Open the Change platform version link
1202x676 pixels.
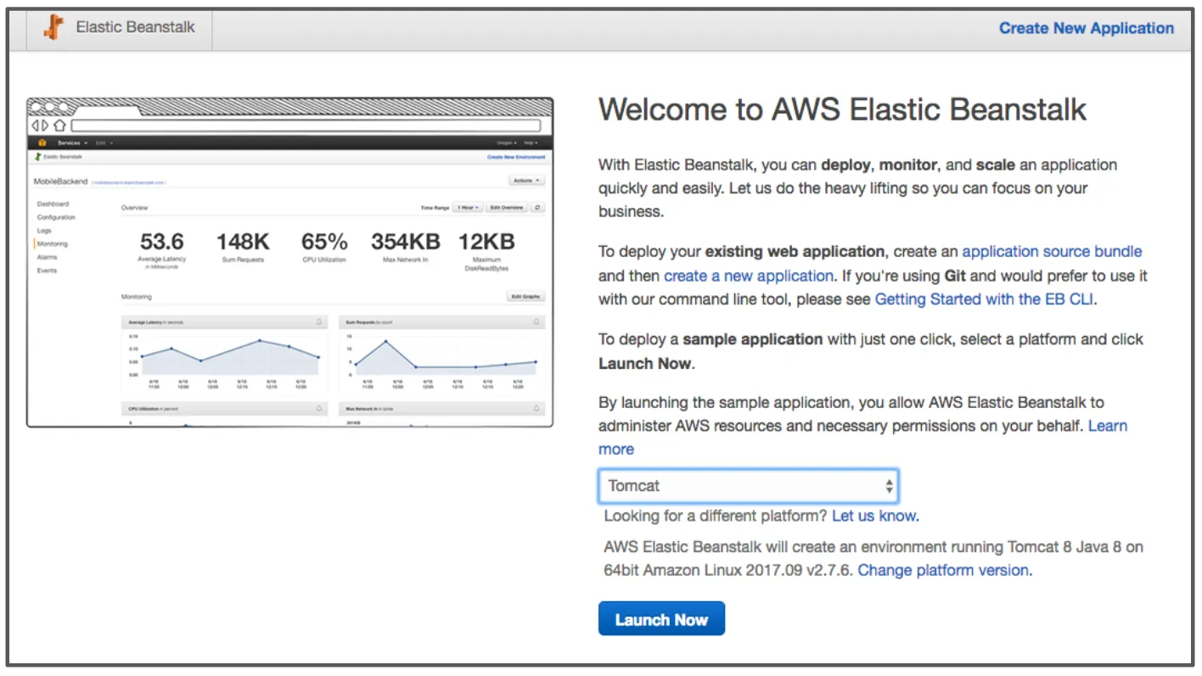942,570
